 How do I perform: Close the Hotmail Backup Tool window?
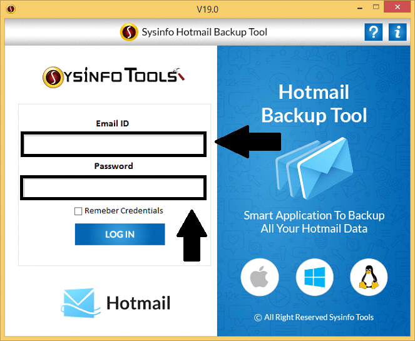(397, 7)
